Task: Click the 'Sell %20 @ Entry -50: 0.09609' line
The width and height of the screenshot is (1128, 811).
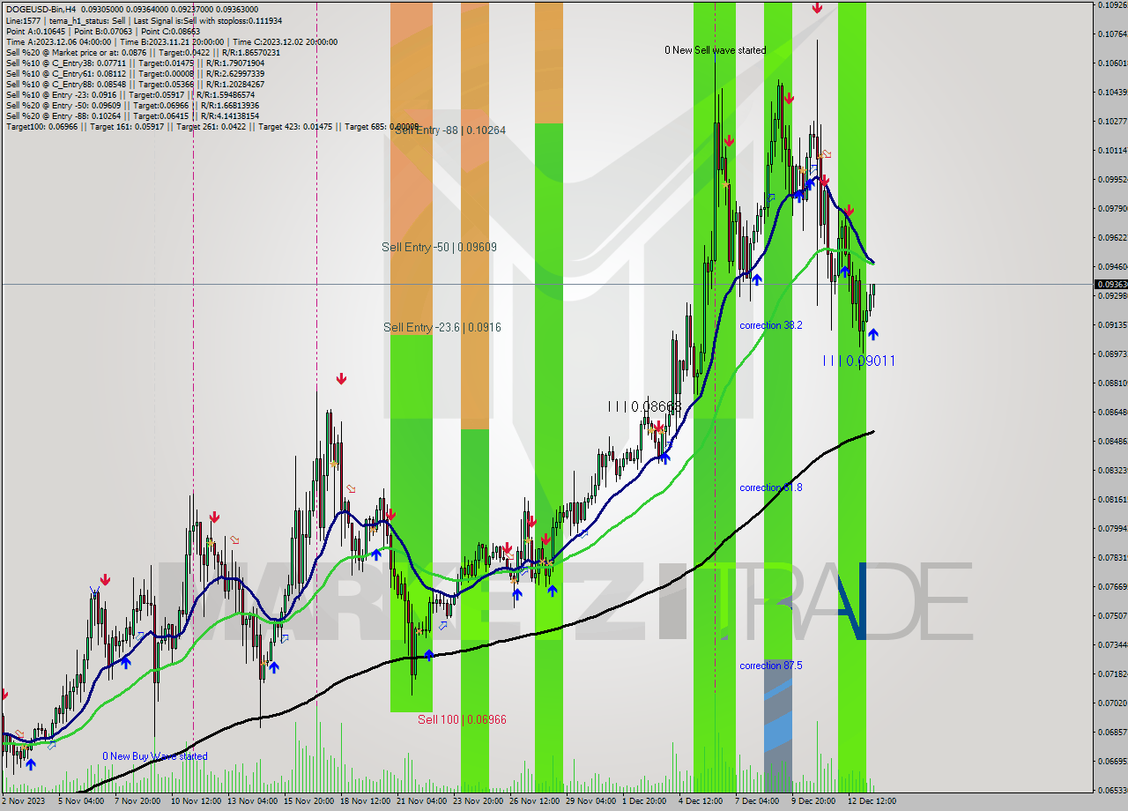Action: pos(132,105)
